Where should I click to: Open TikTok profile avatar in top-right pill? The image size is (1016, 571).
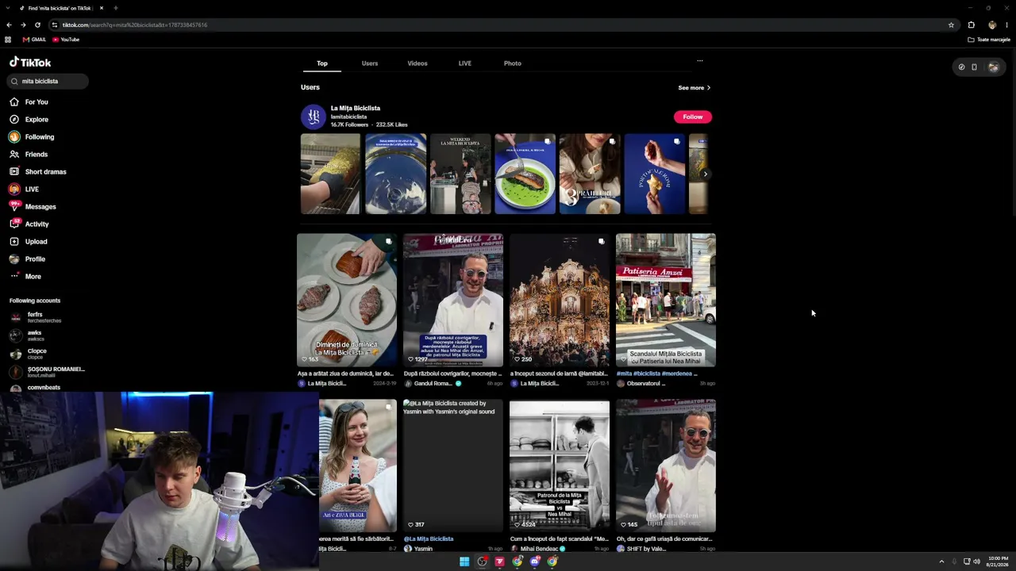pos(993,67)
